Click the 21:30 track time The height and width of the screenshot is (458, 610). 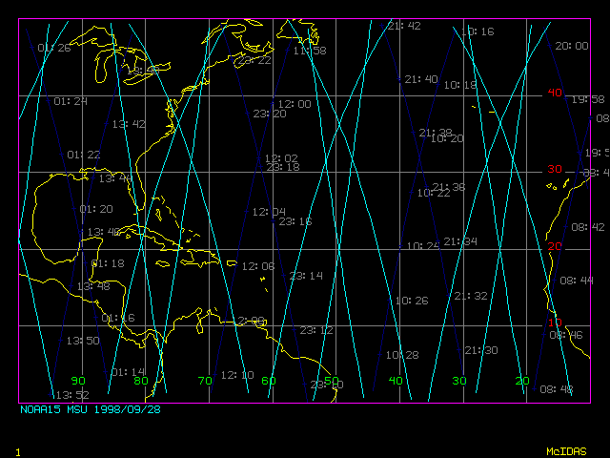pos(481,350)
